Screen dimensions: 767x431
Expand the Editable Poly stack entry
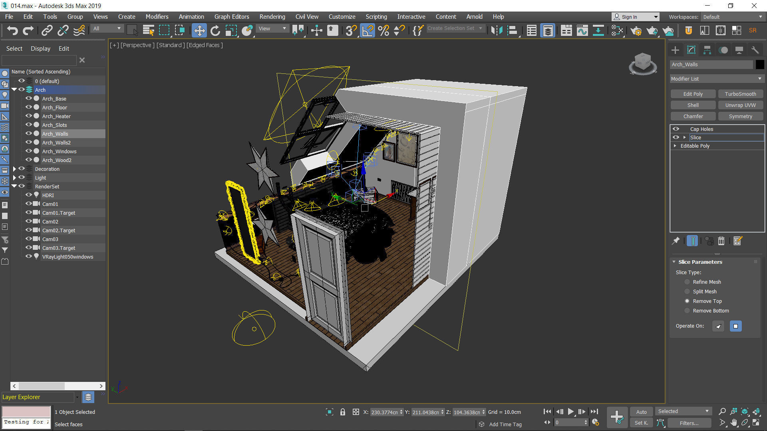tap(675, 146)
